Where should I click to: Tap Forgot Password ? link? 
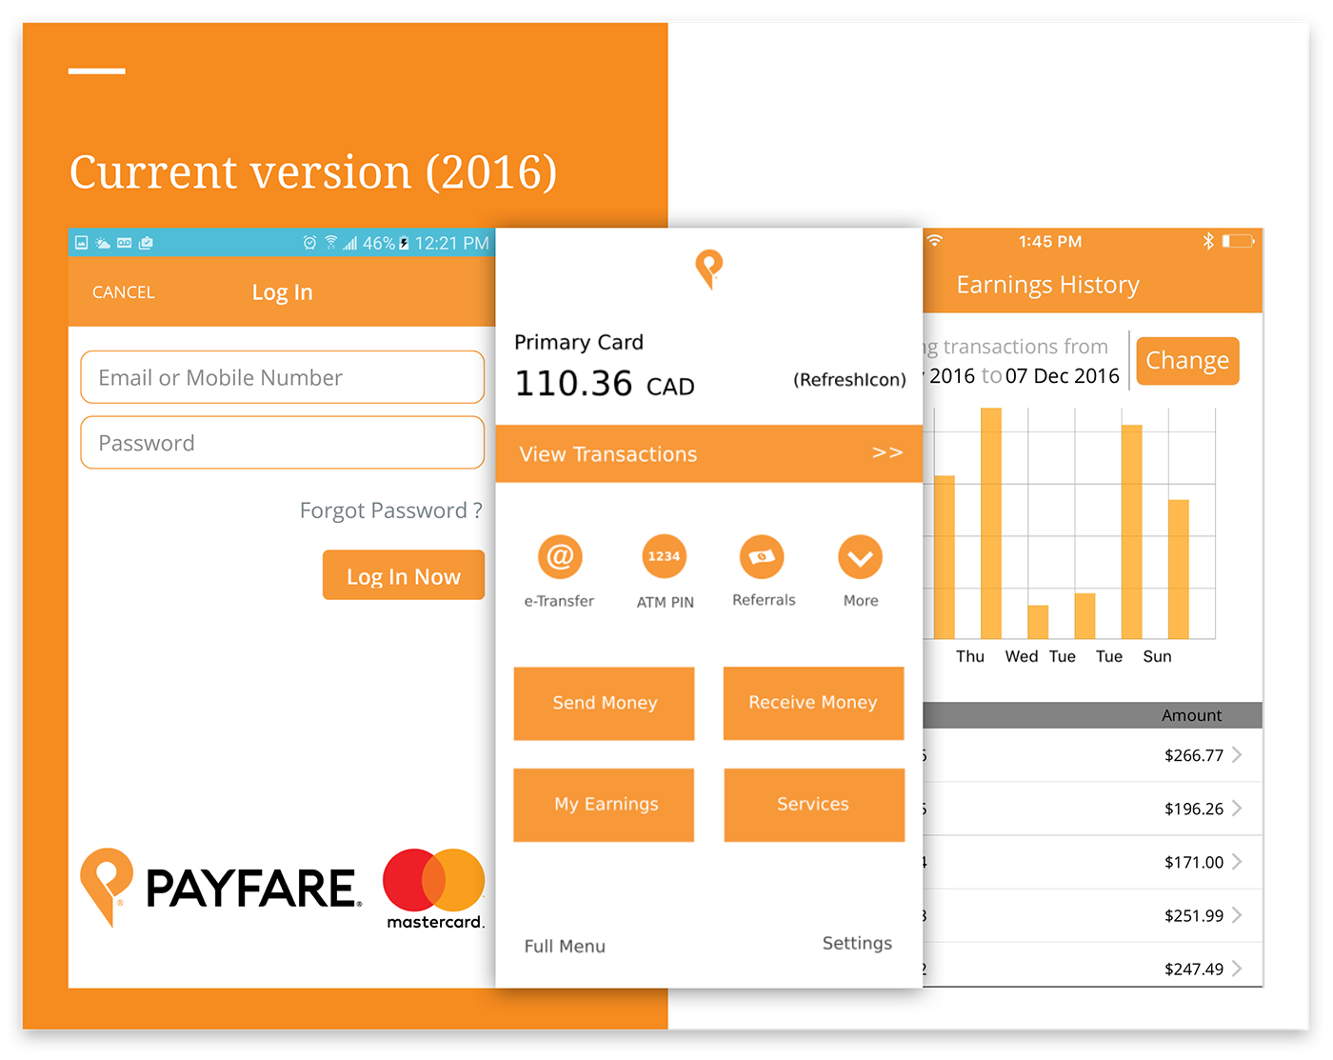point(391,510)
